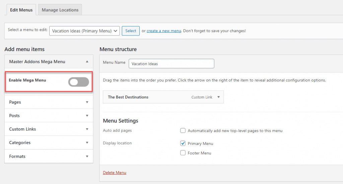Expand the Categories section arrow

point(87,143)
